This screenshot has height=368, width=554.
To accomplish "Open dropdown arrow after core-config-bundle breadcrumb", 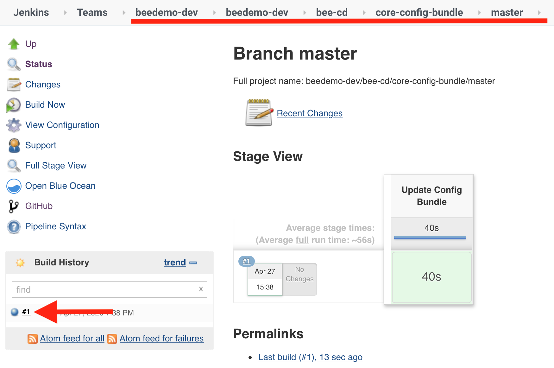I will click(479, 13).
